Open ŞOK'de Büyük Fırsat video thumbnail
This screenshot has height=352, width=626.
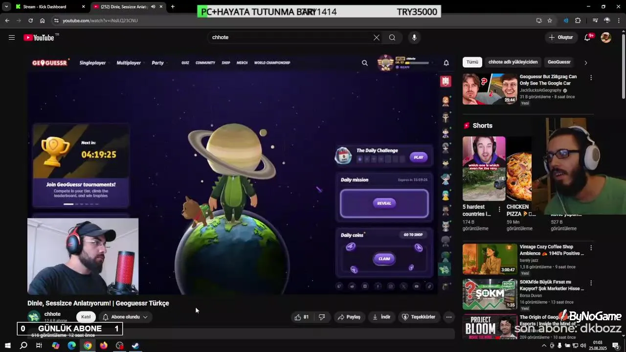490,294
